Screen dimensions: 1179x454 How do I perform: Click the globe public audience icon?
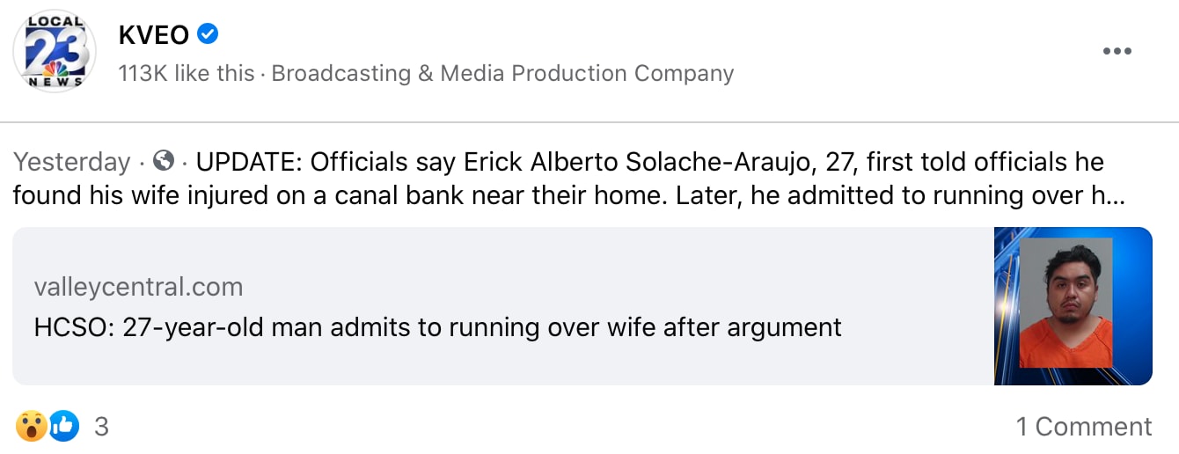pos(163,161)
